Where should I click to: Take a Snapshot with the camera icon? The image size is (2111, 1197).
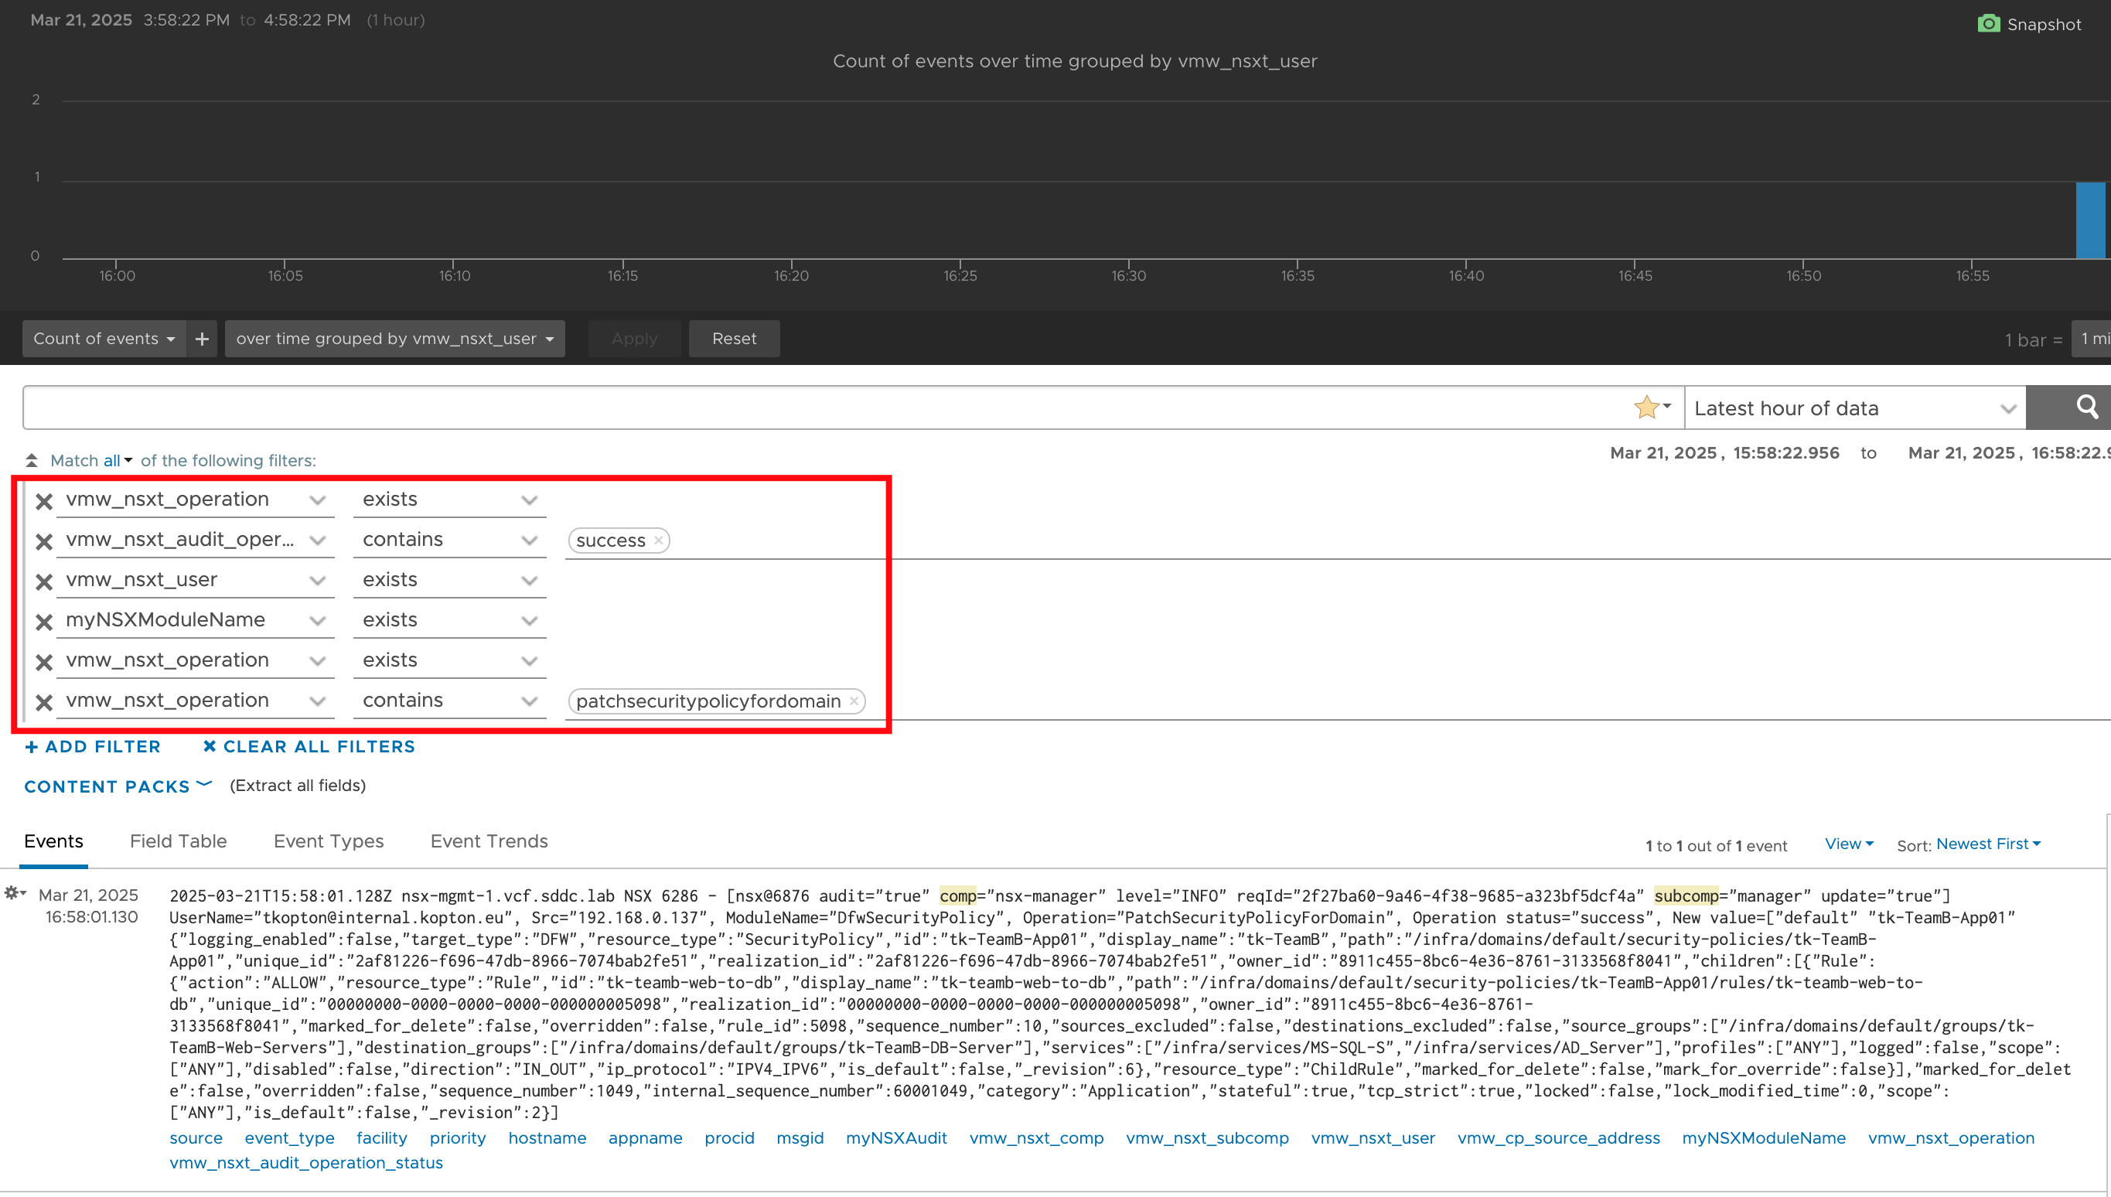[x=2028, y=24]
